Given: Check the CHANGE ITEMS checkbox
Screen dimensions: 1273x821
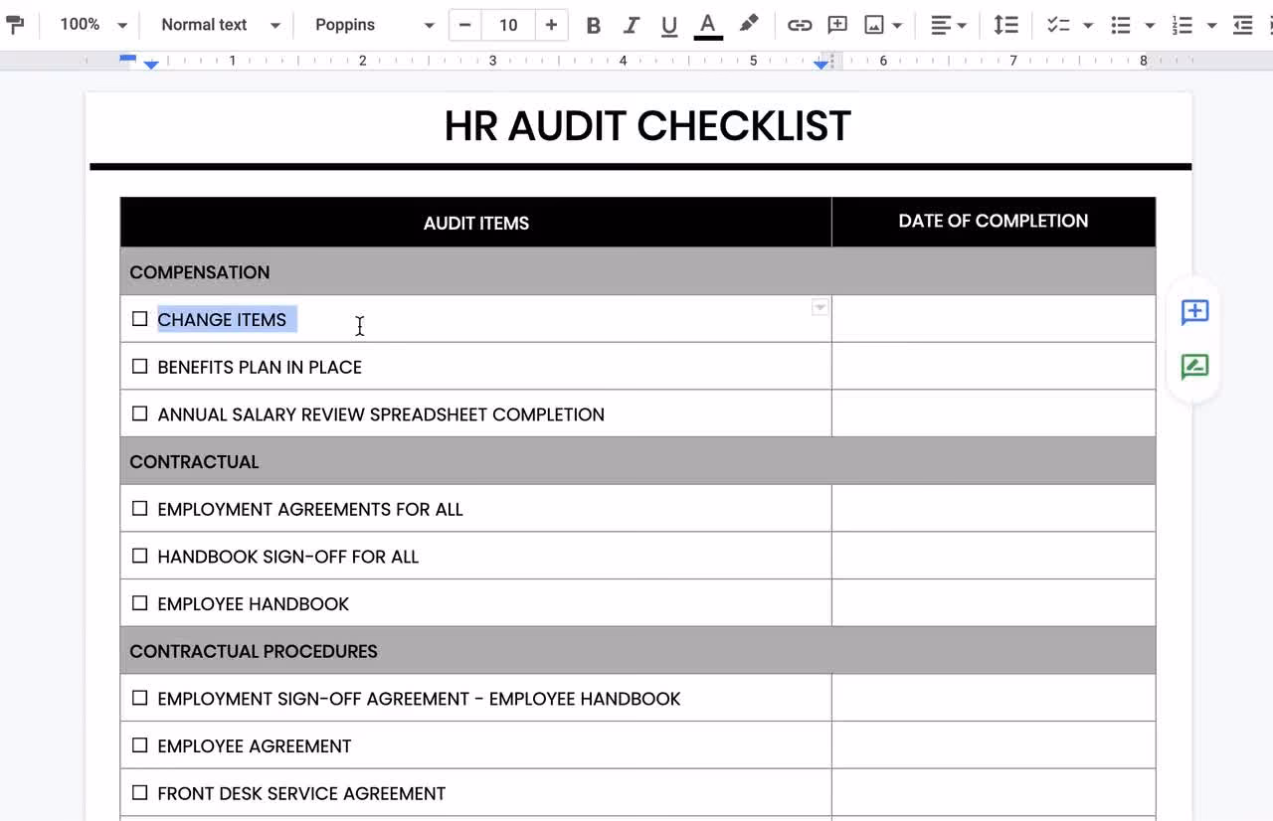Looking at the screenshot, I should 139,319.
